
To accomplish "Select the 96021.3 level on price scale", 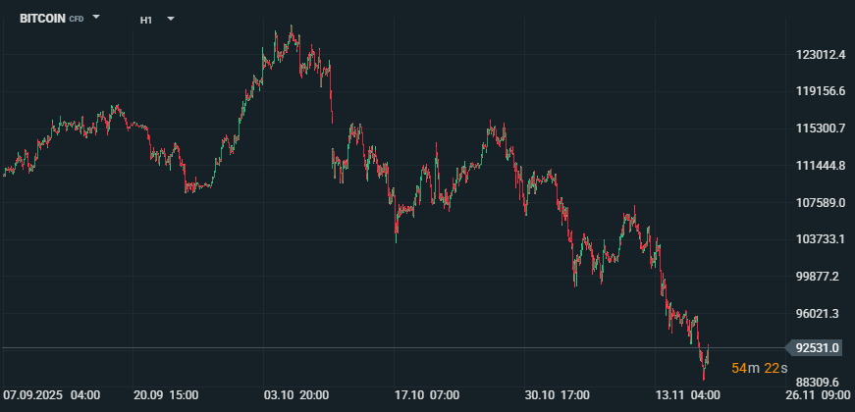I will [x=821, y=314].
